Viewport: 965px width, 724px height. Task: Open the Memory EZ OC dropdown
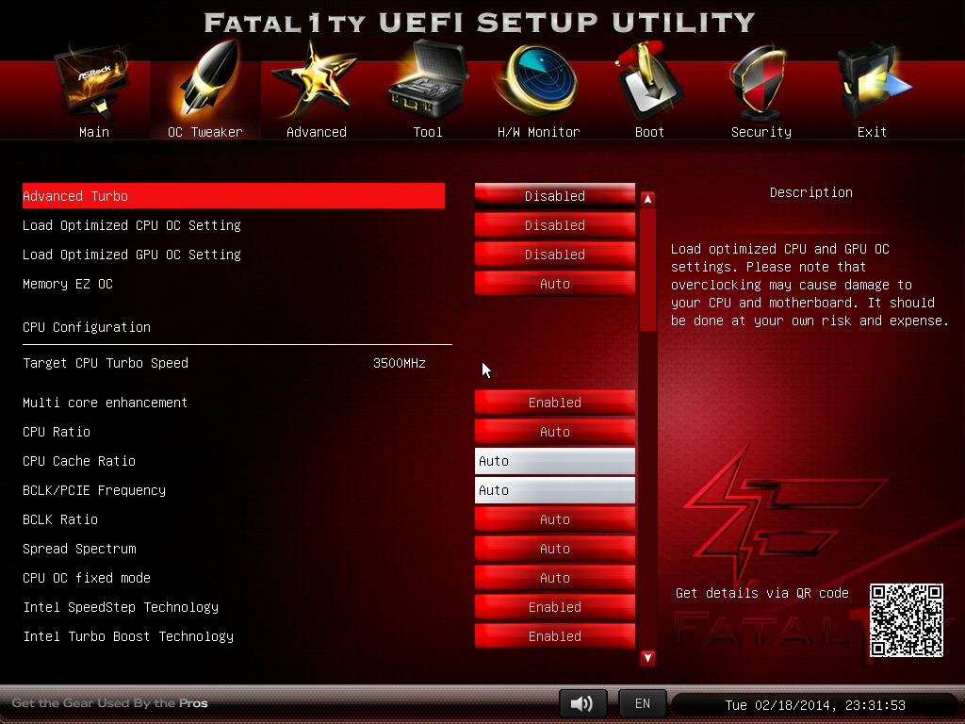pos(554,284)
